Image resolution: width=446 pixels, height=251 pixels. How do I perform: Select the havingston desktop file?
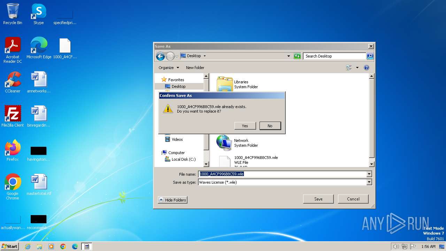point(39,153)
